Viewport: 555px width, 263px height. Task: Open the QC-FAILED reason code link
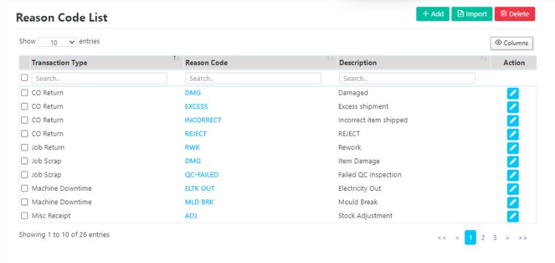(x=201, y=174)
